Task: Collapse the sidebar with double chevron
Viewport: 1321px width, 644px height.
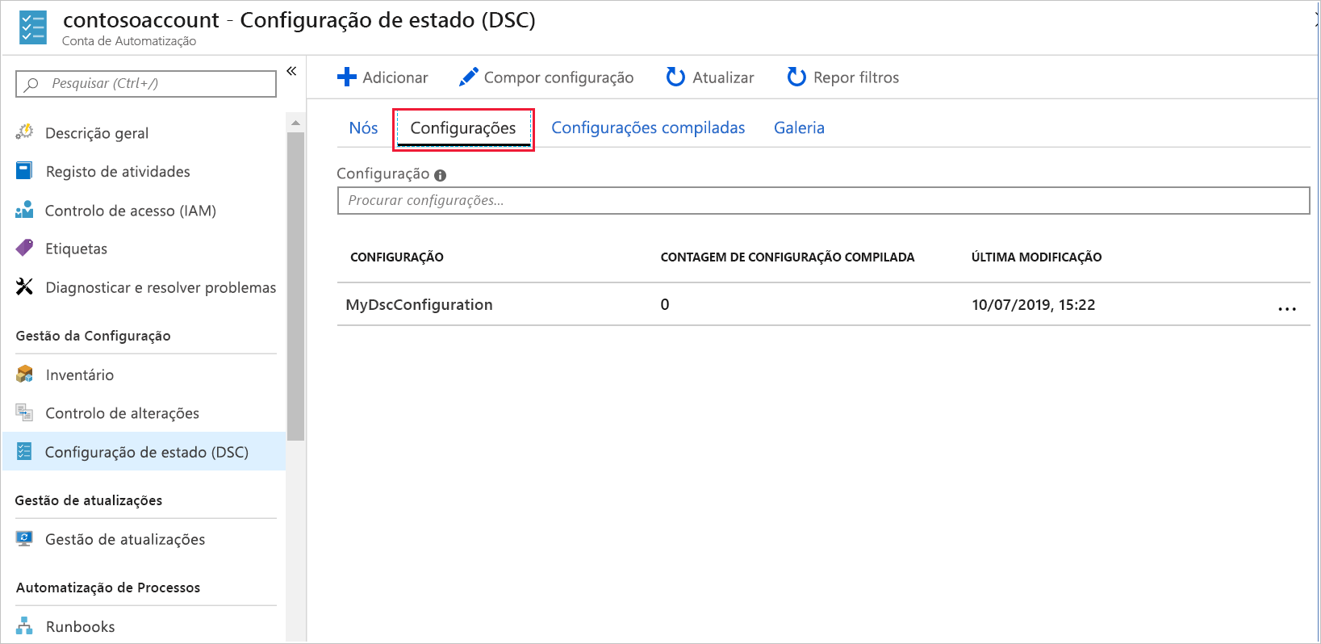Action: click(x=291, y=71)
